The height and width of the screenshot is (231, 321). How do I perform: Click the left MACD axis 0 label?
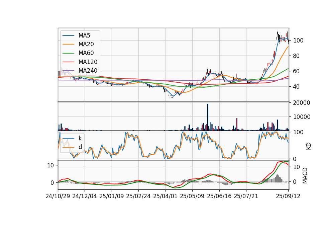pyautogui.click(x=52, y=183)
